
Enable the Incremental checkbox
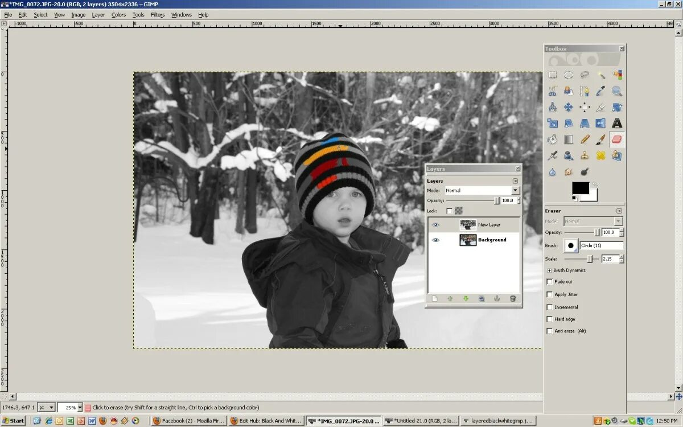(x=549, y=307)
